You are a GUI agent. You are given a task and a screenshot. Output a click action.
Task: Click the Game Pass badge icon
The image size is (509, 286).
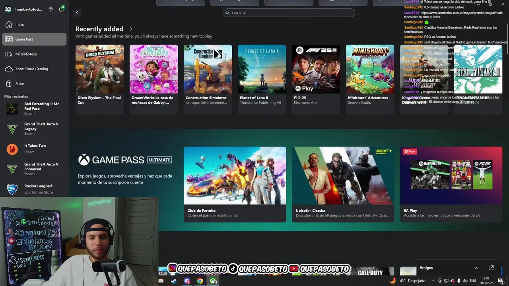(9, 39)
